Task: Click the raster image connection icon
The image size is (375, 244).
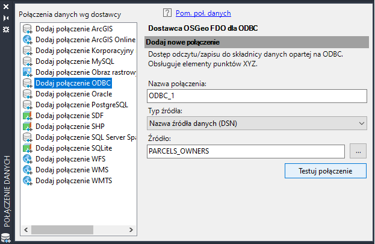Action: coord(27,72)
